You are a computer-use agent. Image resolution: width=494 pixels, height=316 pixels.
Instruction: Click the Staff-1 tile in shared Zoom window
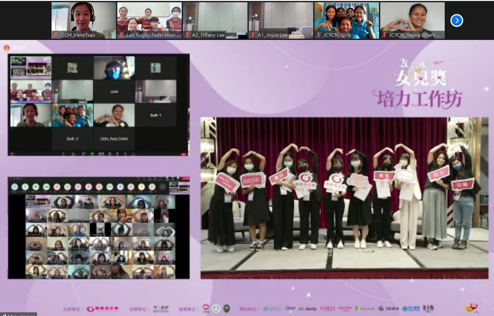[156, 115]
